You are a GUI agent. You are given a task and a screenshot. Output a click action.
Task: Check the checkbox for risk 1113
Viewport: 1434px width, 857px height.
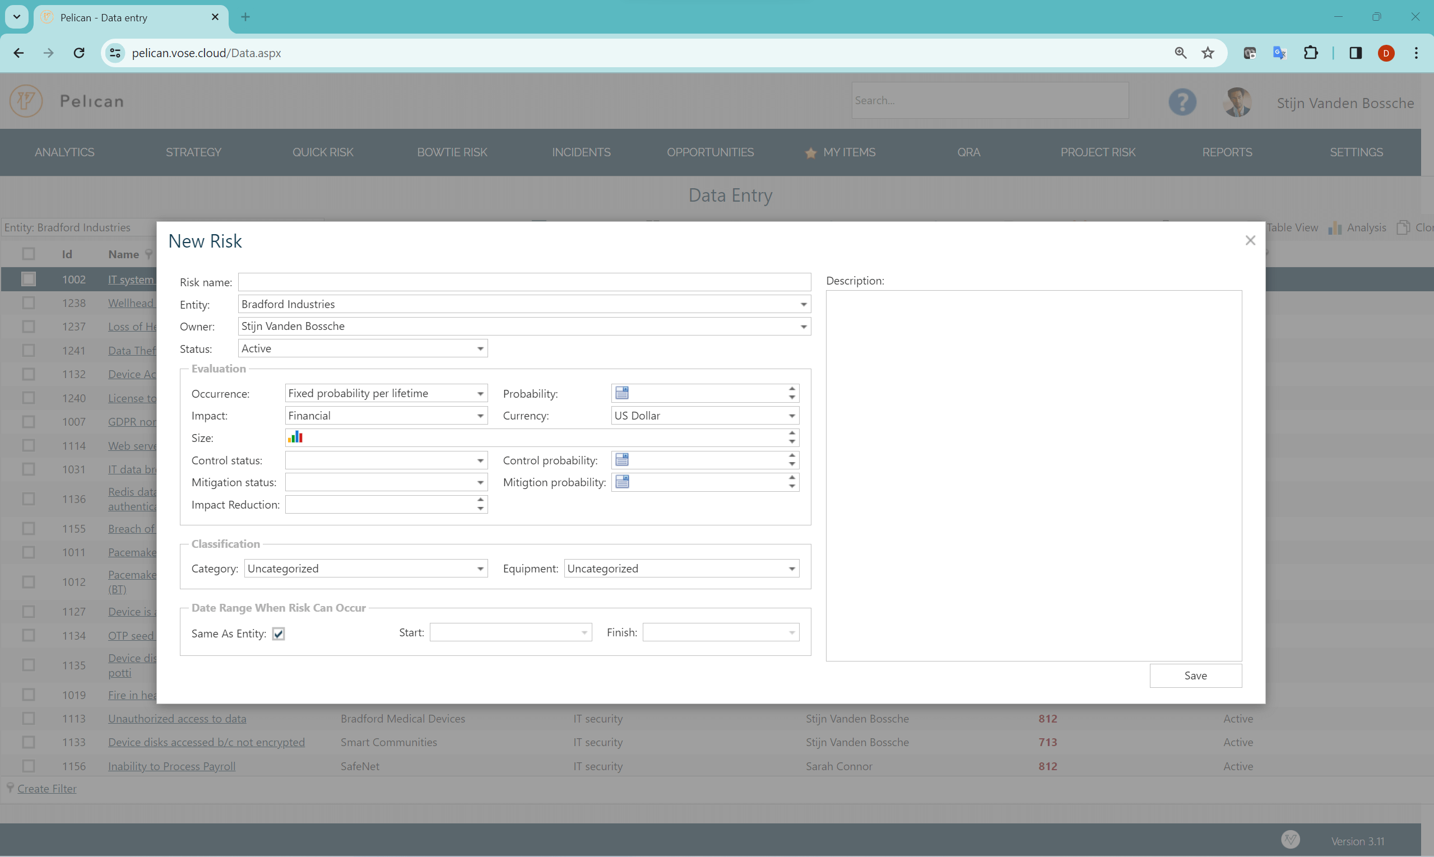point(29,718)
